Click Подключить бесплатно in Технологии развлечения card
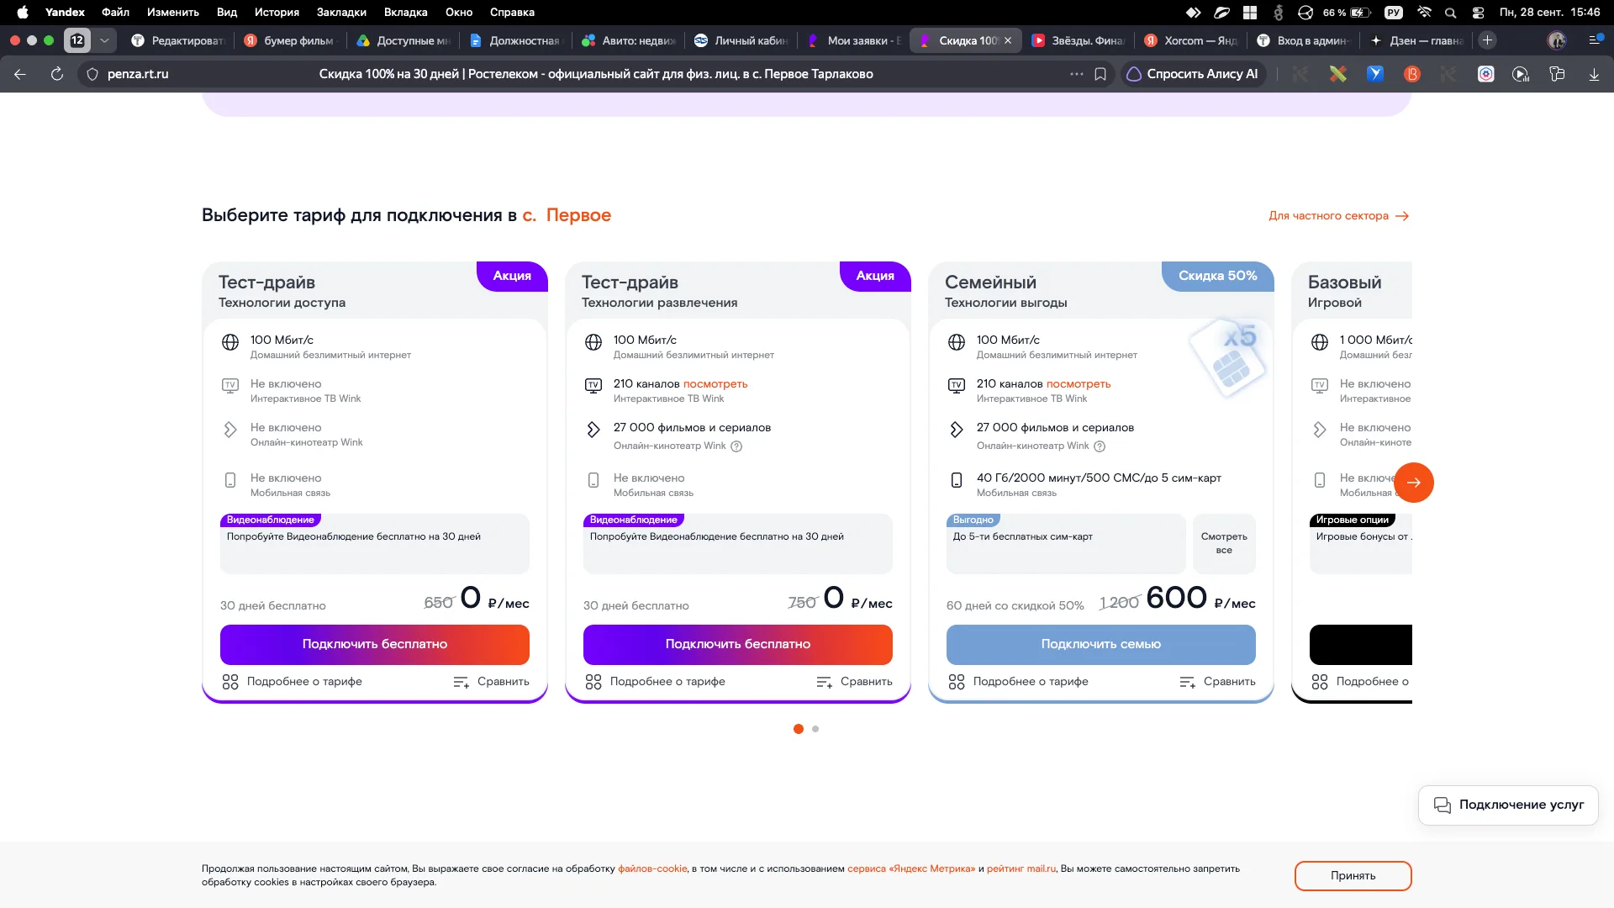 click(x=738, y=645)
